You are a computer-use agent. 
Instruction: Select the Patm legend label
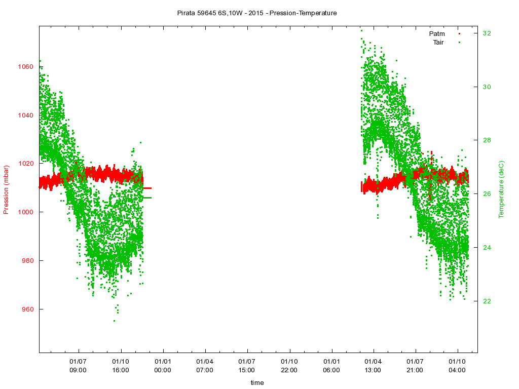point(437,34)
